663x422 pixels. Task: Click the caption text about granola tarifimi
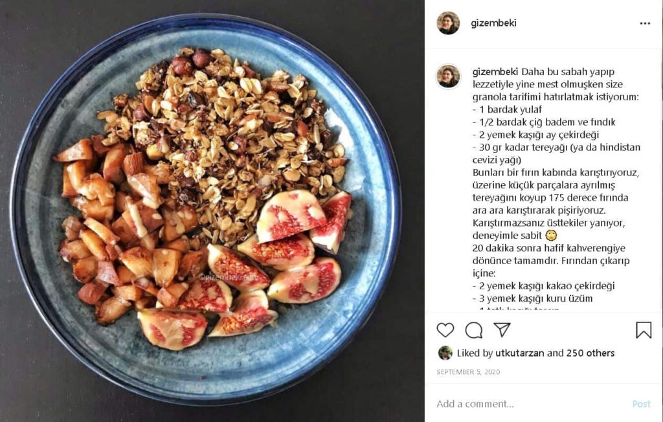[556, 97]
